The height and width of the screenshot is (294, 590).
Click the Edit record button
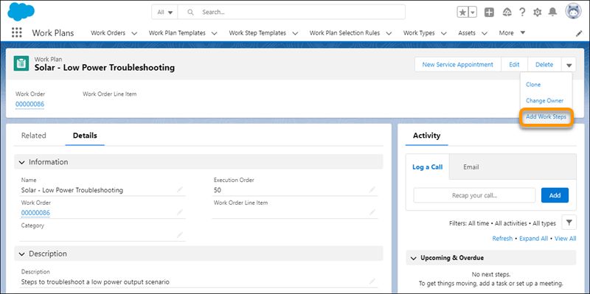coord(514,65)
